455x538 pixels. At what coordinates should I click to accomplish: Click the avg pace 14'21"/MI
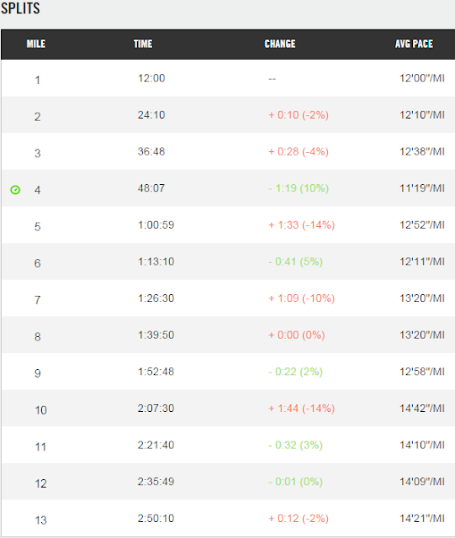[422, 519]
